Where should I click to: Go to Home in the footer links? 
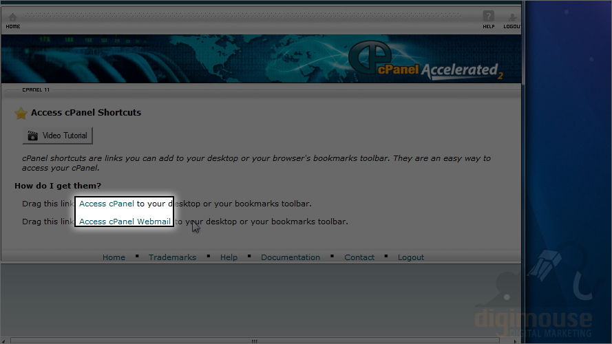(x=114, y=257)
